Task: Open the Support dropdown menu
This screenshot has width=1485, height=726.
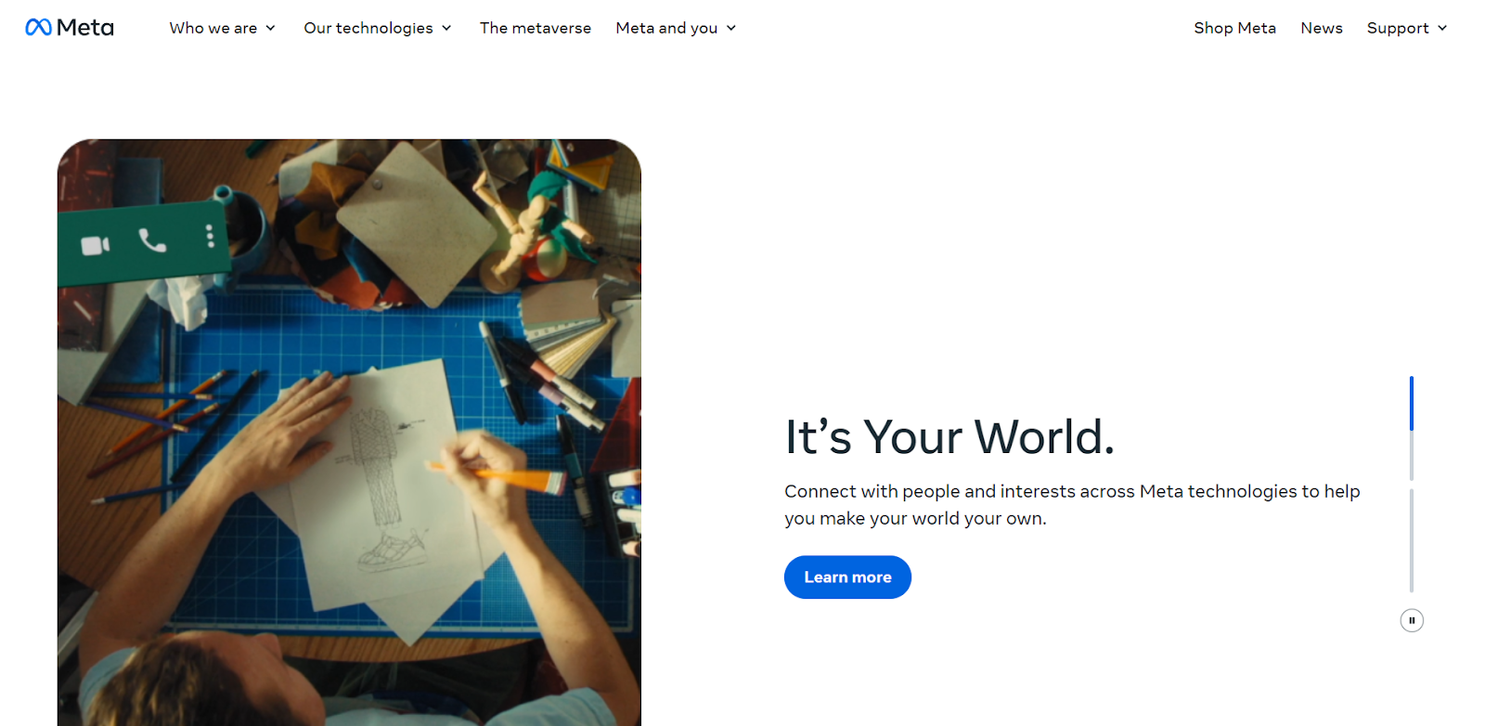Action: [1407, 28]
